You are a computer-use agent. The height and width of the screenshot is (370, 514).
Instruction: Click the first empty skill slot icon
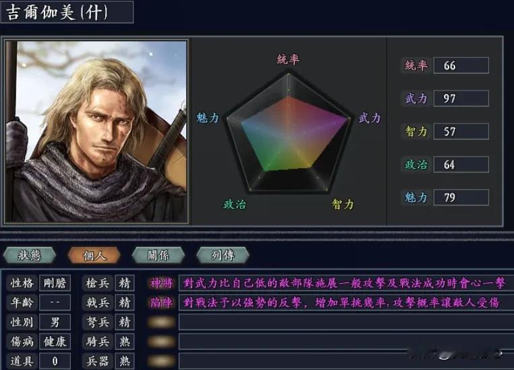pyautogui.click(x=161, y=322)
